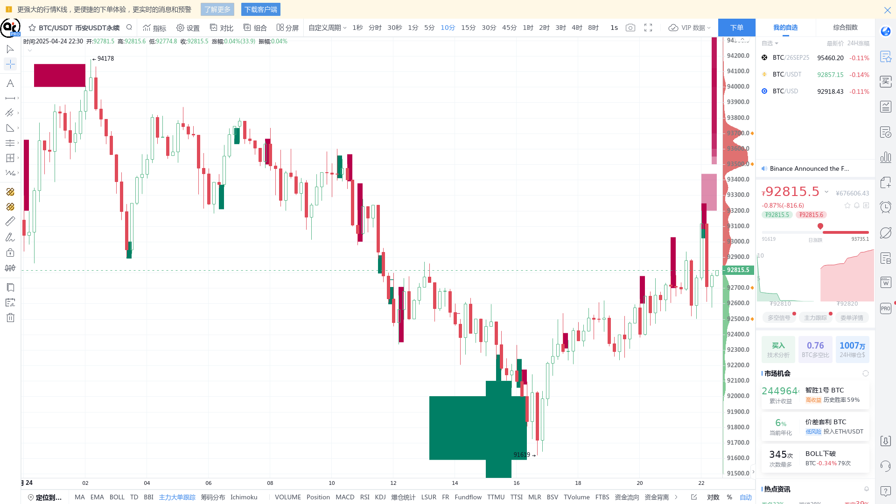896x504 pixels.
Task: Click the daily price range slider marker
Action: (820, 226)
